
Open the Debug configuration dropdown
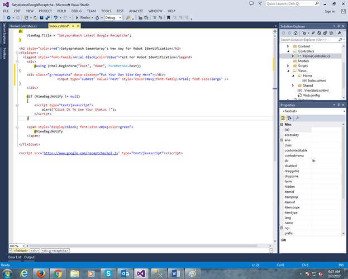point(119,18)
